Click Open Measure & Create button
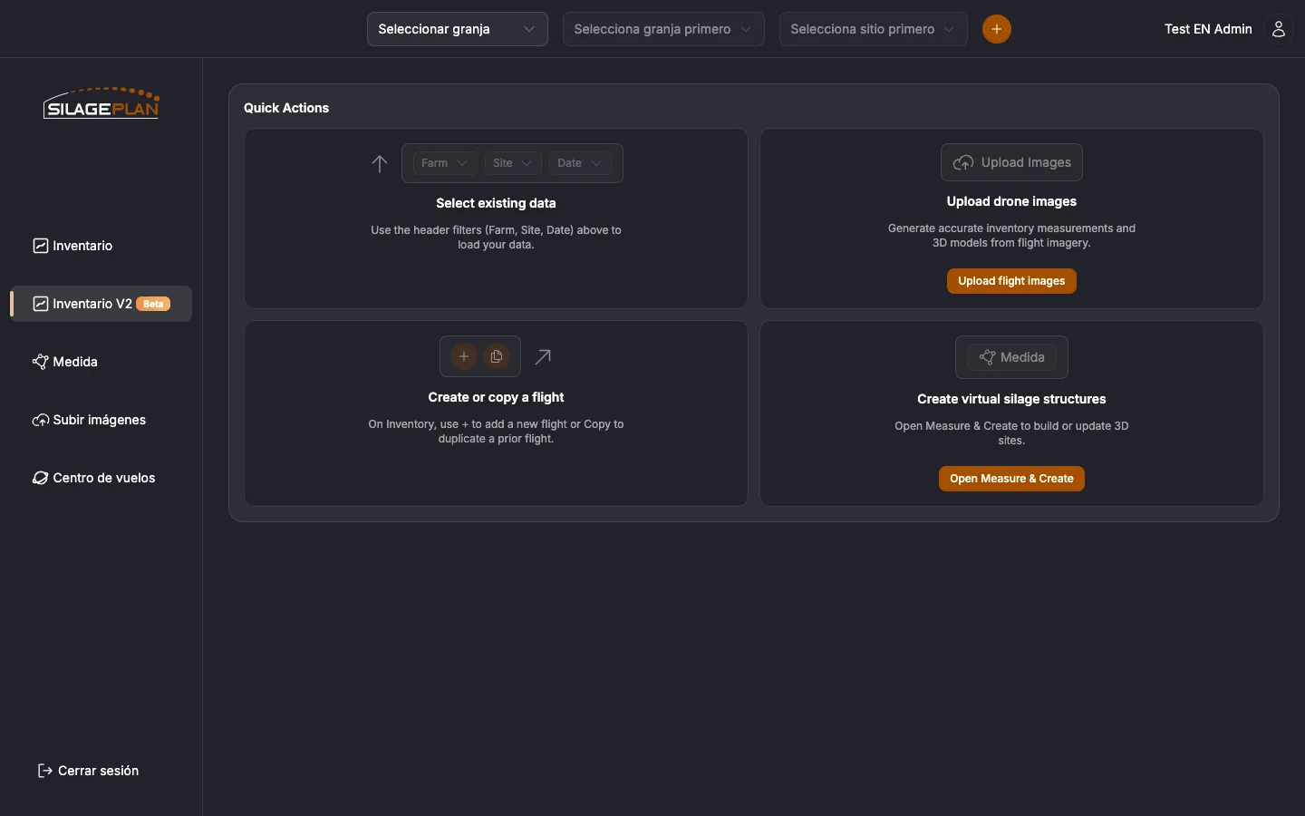Image resolution: width=1305 pixels, height=816 pixels. (1011, 479)
